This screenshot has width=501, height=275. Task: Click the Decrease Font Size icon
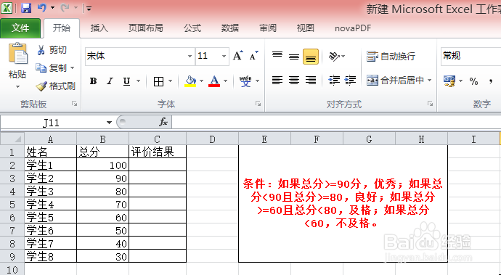tap(254, 56)
